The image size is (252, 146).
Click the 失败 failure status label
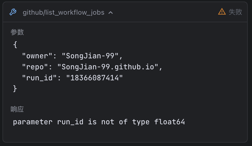coord(235,12)
